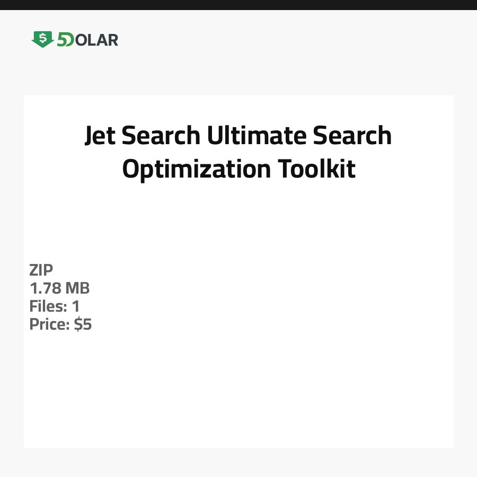The height and width of the screenshot is (477, 477).
Task: Select the $5 price value
Action: [83, 324]
